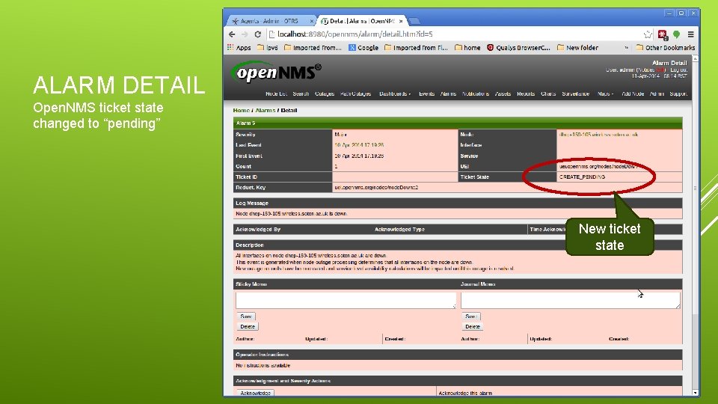
Task: Open Notifications in navigation bar
Action: tap(476, 94)
